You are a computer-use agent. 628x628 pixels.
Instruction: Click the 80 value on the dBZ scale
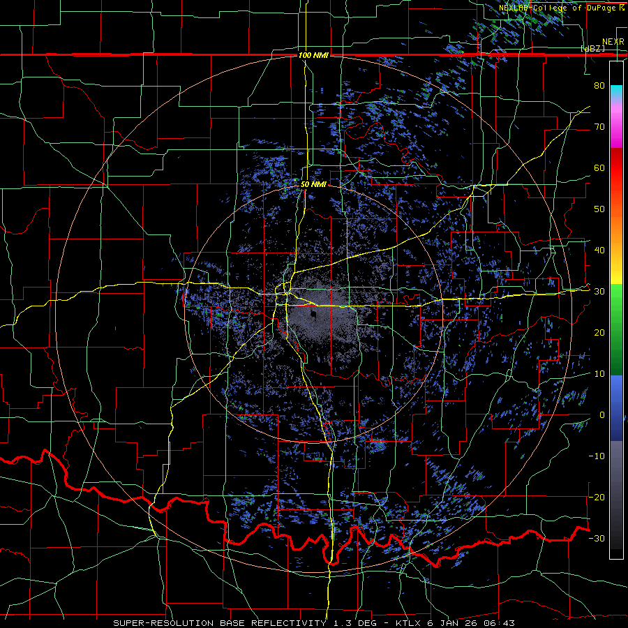599,85
